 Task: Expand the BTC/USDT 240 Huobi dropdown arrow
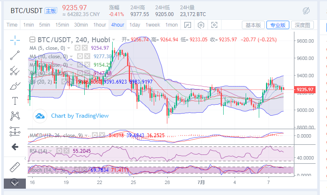click(x=114, y=40)
